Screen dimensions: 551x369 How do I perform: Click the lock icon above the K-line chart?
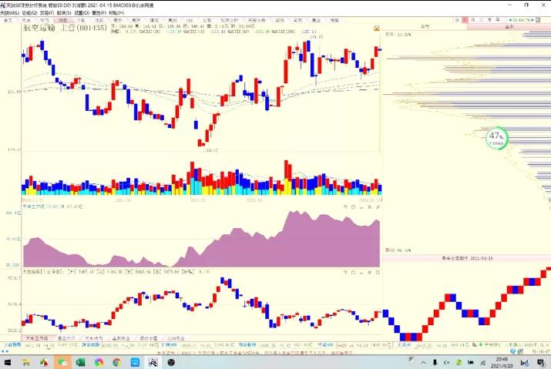(376, 28)
